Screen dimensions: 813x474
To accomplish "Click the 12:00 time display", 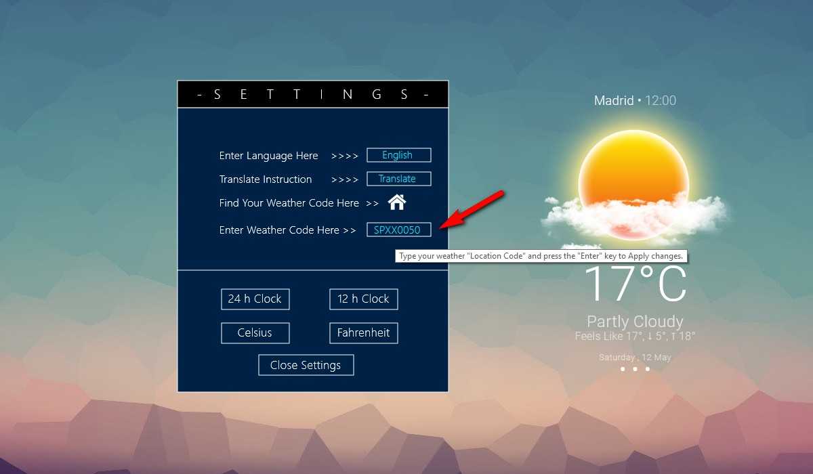I will pyautogui.click(x=660, y=101).
